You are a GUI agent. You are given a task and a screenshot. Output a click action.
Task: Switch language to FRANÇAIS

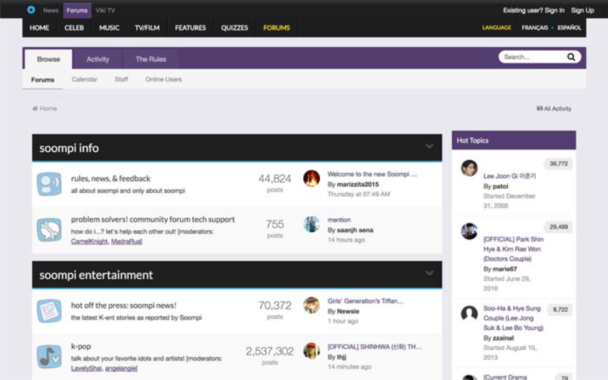(534, 28)
